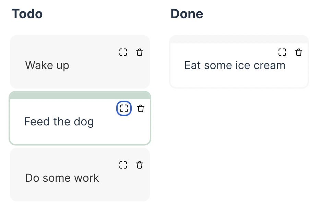
Task: Select the "Eat some ice cream" label
Action: [235, 65]
